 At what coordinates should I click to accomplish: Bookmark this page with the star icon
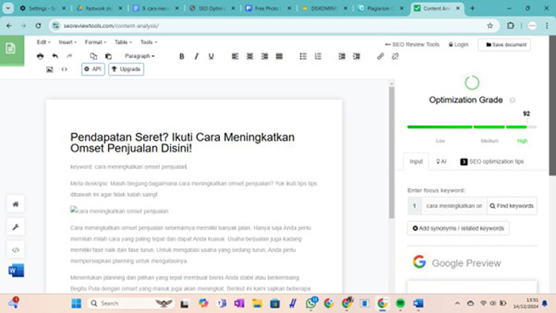[x=490, y=25]
